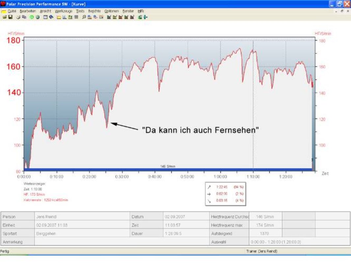
Task: Click the last of the five chart icons
Action: (132, 17)
